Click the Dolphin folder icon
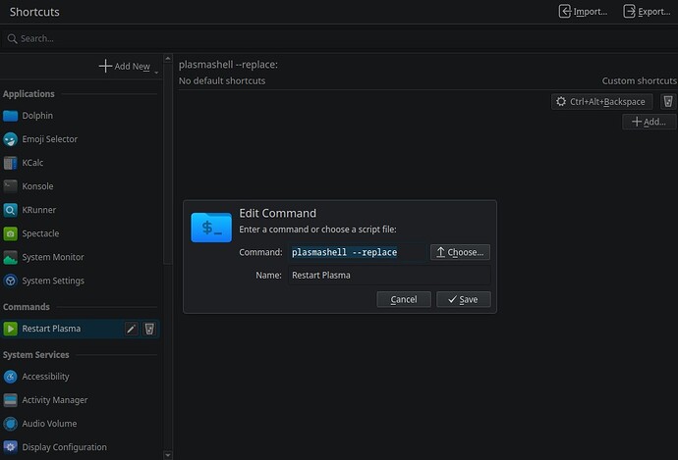Screen dimensions: 678x460 click(x=11, y=116)
